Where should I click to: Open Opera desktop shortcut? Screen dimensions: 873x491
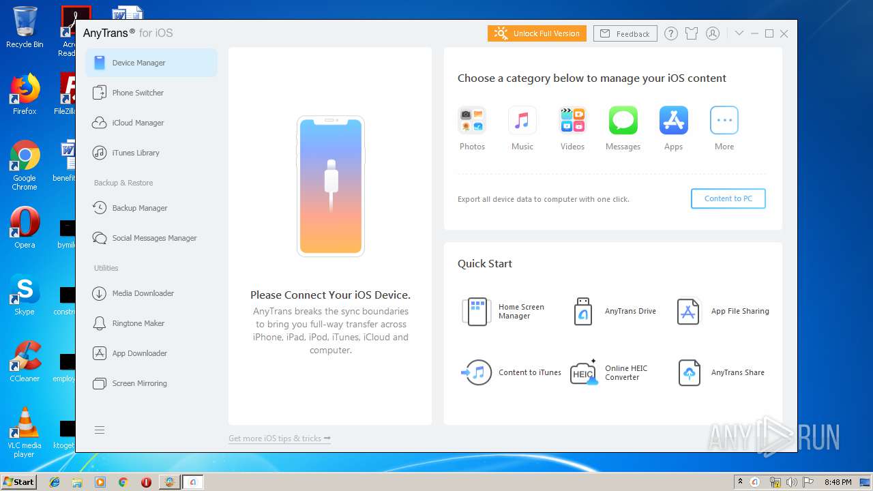[25, 228]
